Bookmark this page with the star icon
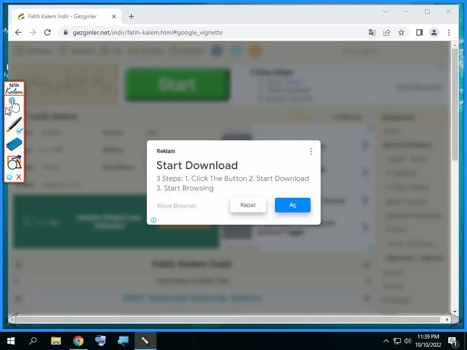 (401, 32)
